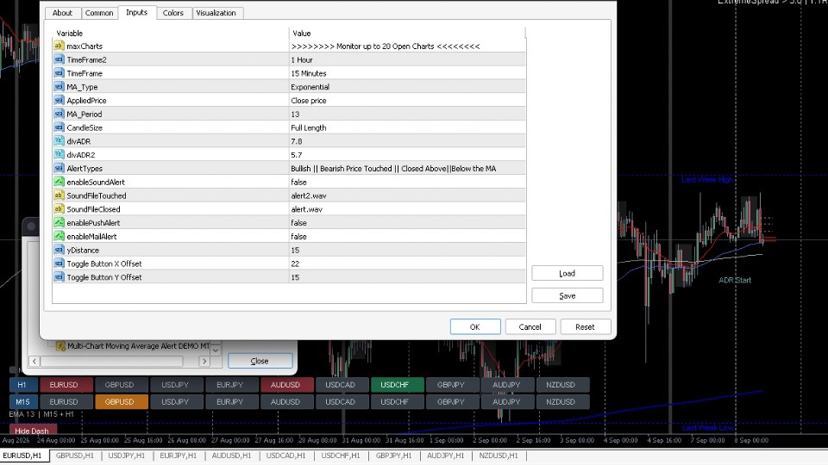828x465 pixels.
Task: Open the Visualization tab
Action: click(x=216, y=13)
